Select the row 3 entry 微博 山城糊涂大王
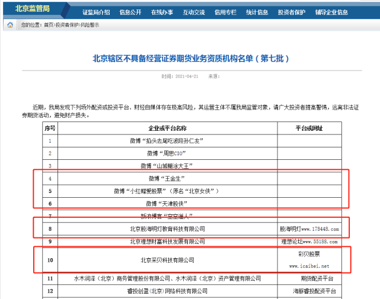 167,166
